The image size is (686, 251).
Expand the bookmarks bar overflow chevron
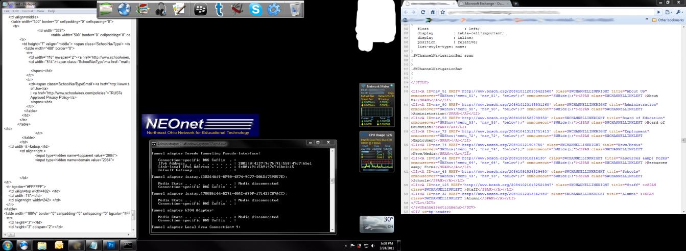[646, 20]
